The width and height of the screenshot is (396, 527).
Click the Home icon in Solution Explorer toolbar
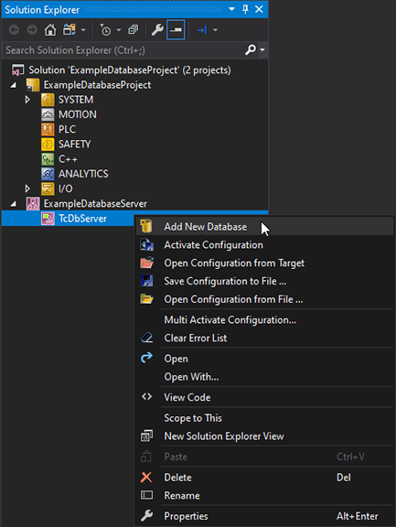[x=50, y=30]
